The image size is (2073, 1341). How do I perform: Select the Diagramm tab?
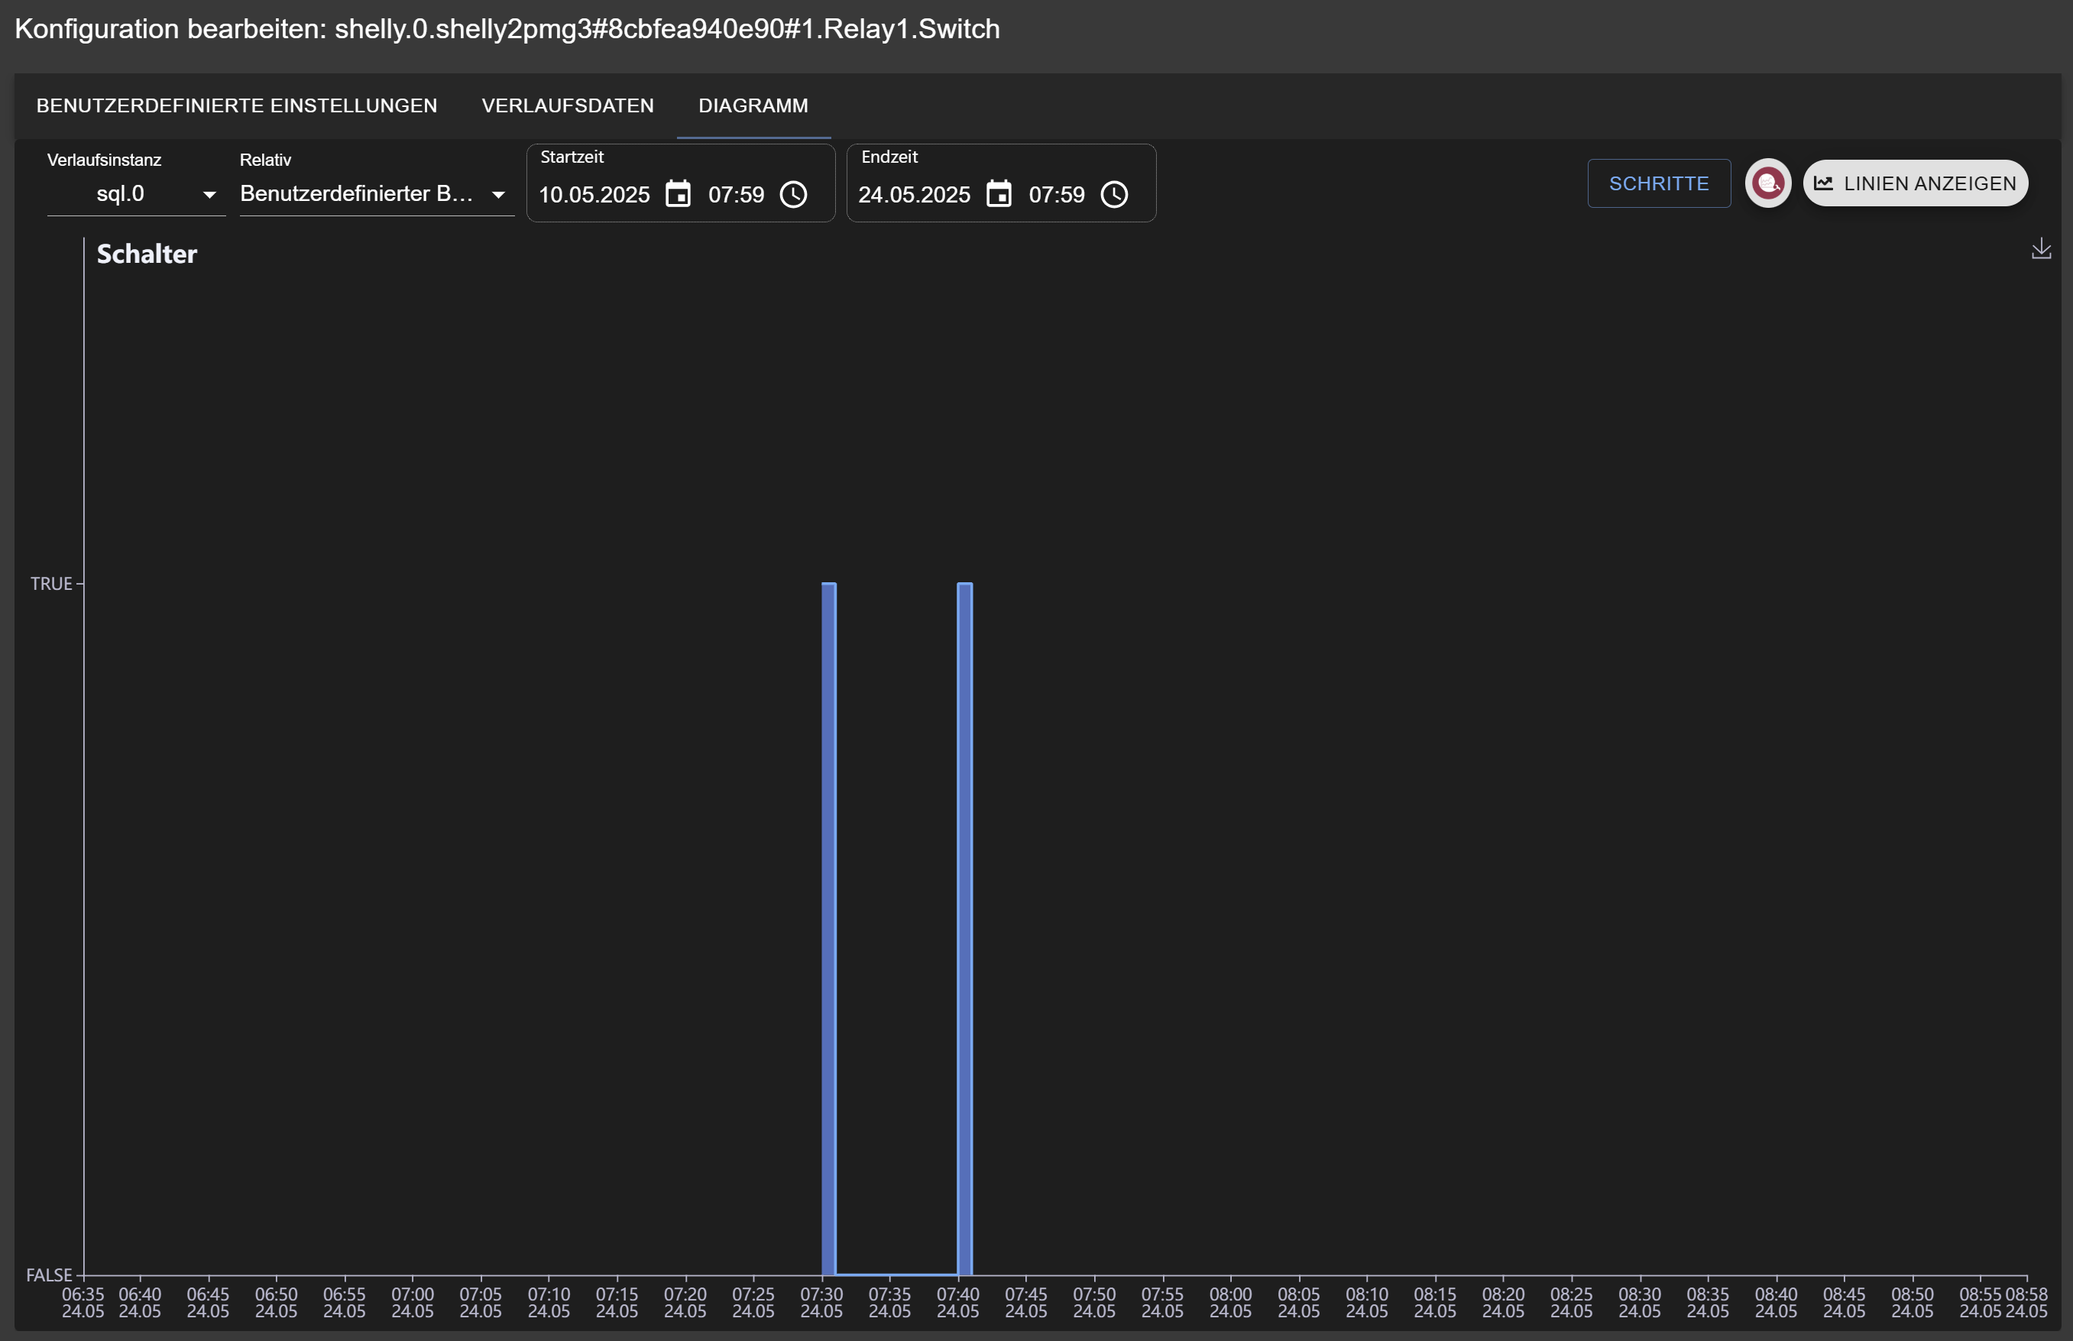[752, 105]
